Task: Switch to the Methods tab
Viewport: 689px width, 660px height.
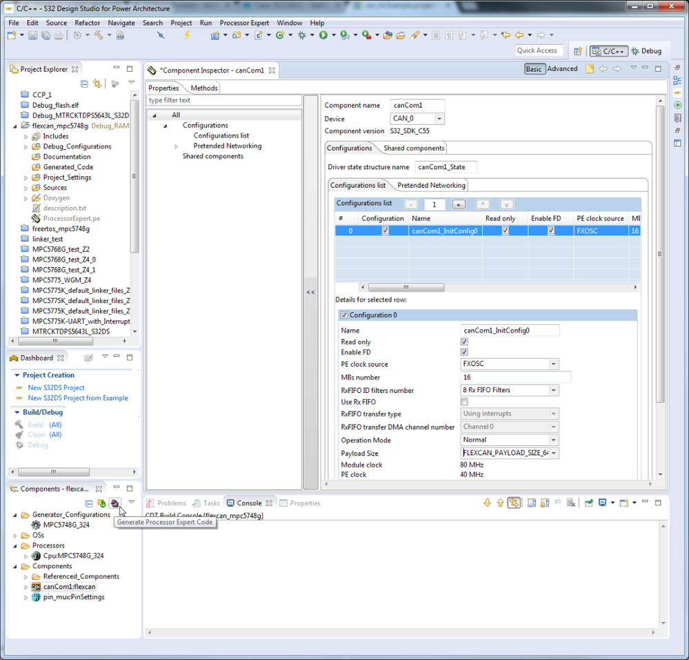Action: click(204, 88)
